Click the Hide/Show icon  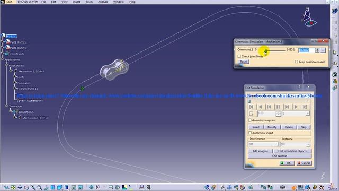point(74,187)
